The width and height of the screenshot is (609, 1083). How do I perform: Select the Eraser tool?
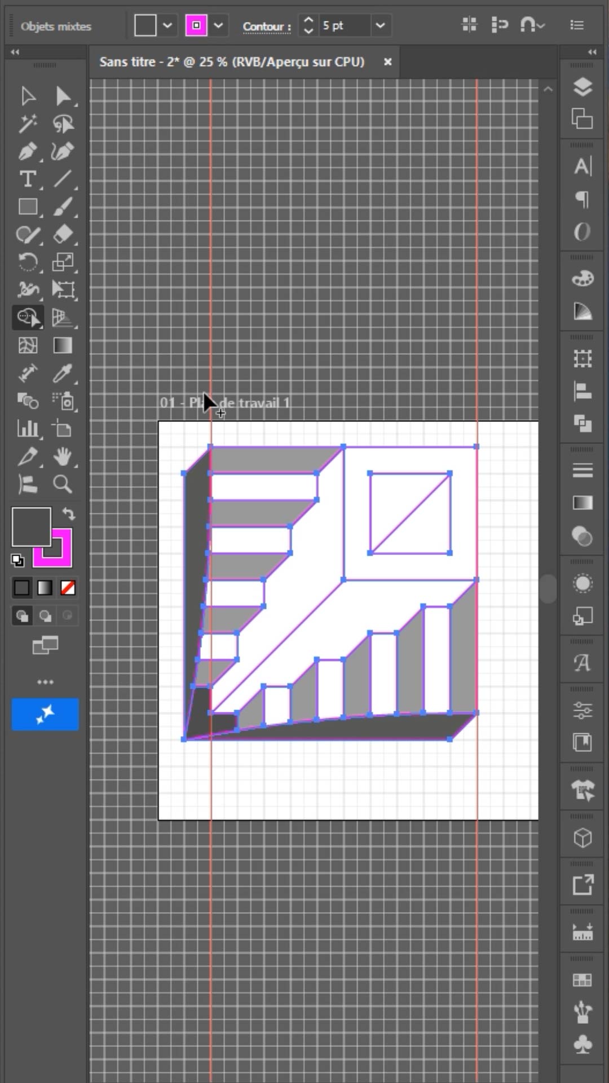tap(63, 234)
